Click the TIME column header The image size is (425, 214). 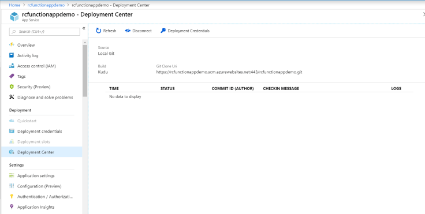pyautogui.click(x=114, y=88)
